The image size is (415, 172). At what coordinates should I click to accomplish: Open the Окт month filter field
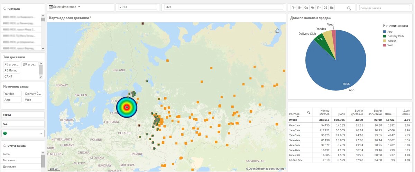(x=224, y=7)
